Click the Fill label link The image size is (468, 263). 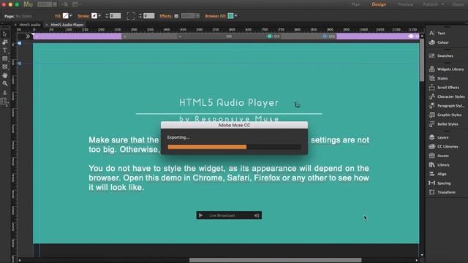[x=58, y=16]
